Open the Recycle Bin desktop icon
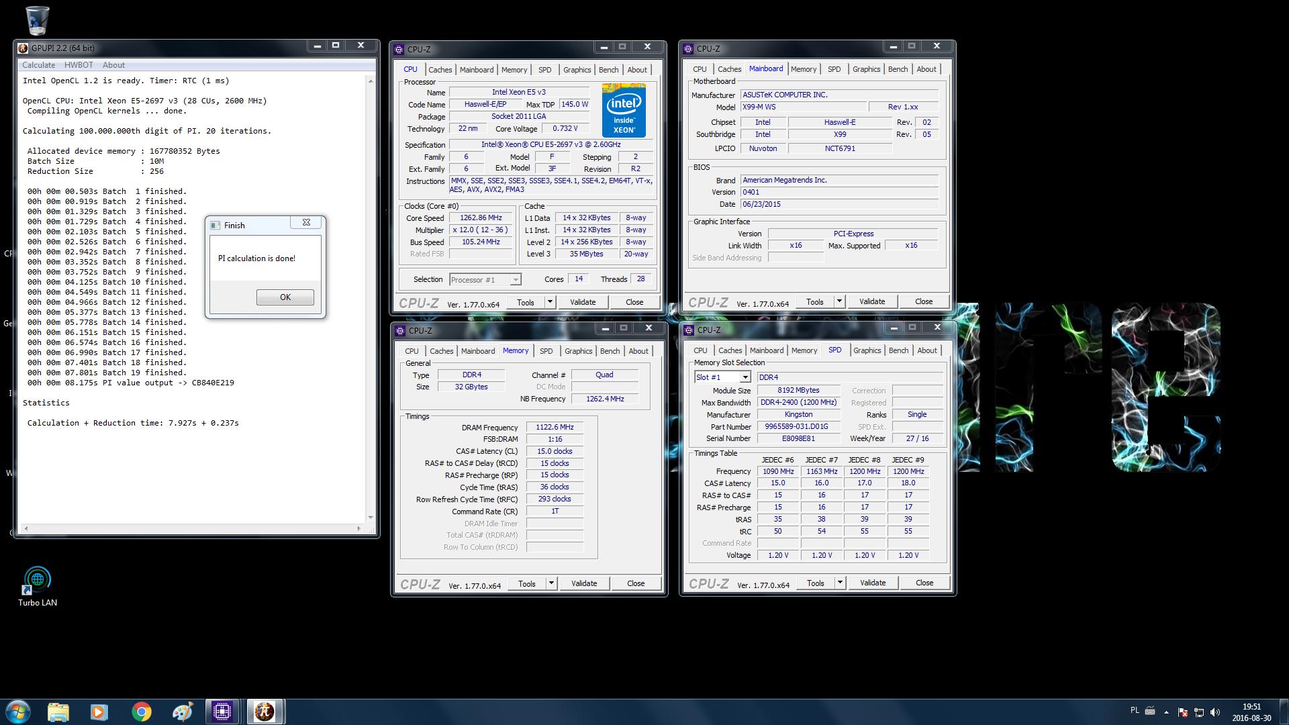 [38, 20]
